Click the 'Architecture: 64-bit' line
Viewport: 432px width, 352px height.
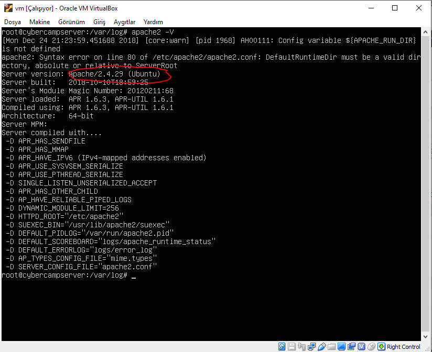[47, 116]
